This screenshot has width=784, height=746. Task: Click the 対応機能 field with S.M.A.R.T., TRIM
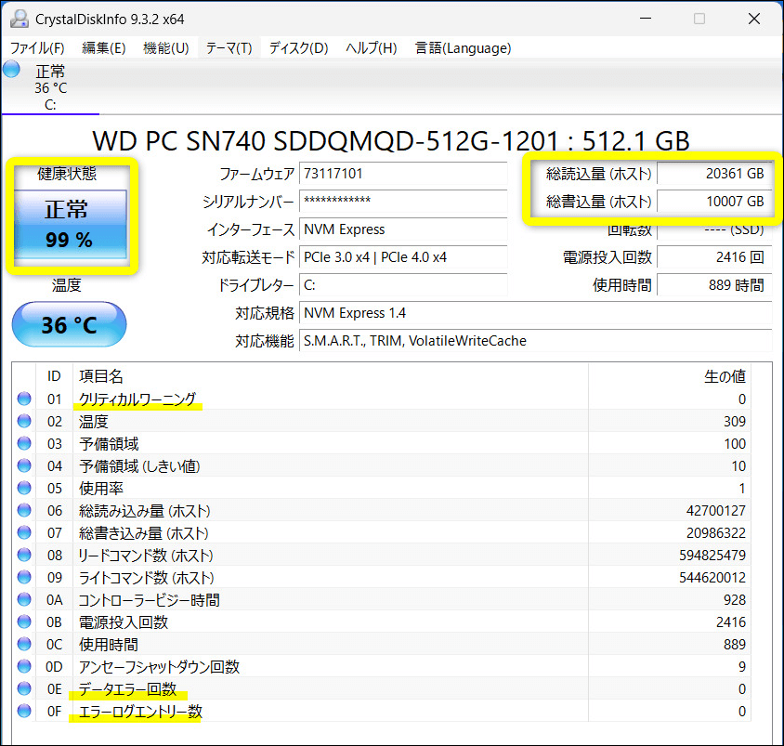point(535,341)
